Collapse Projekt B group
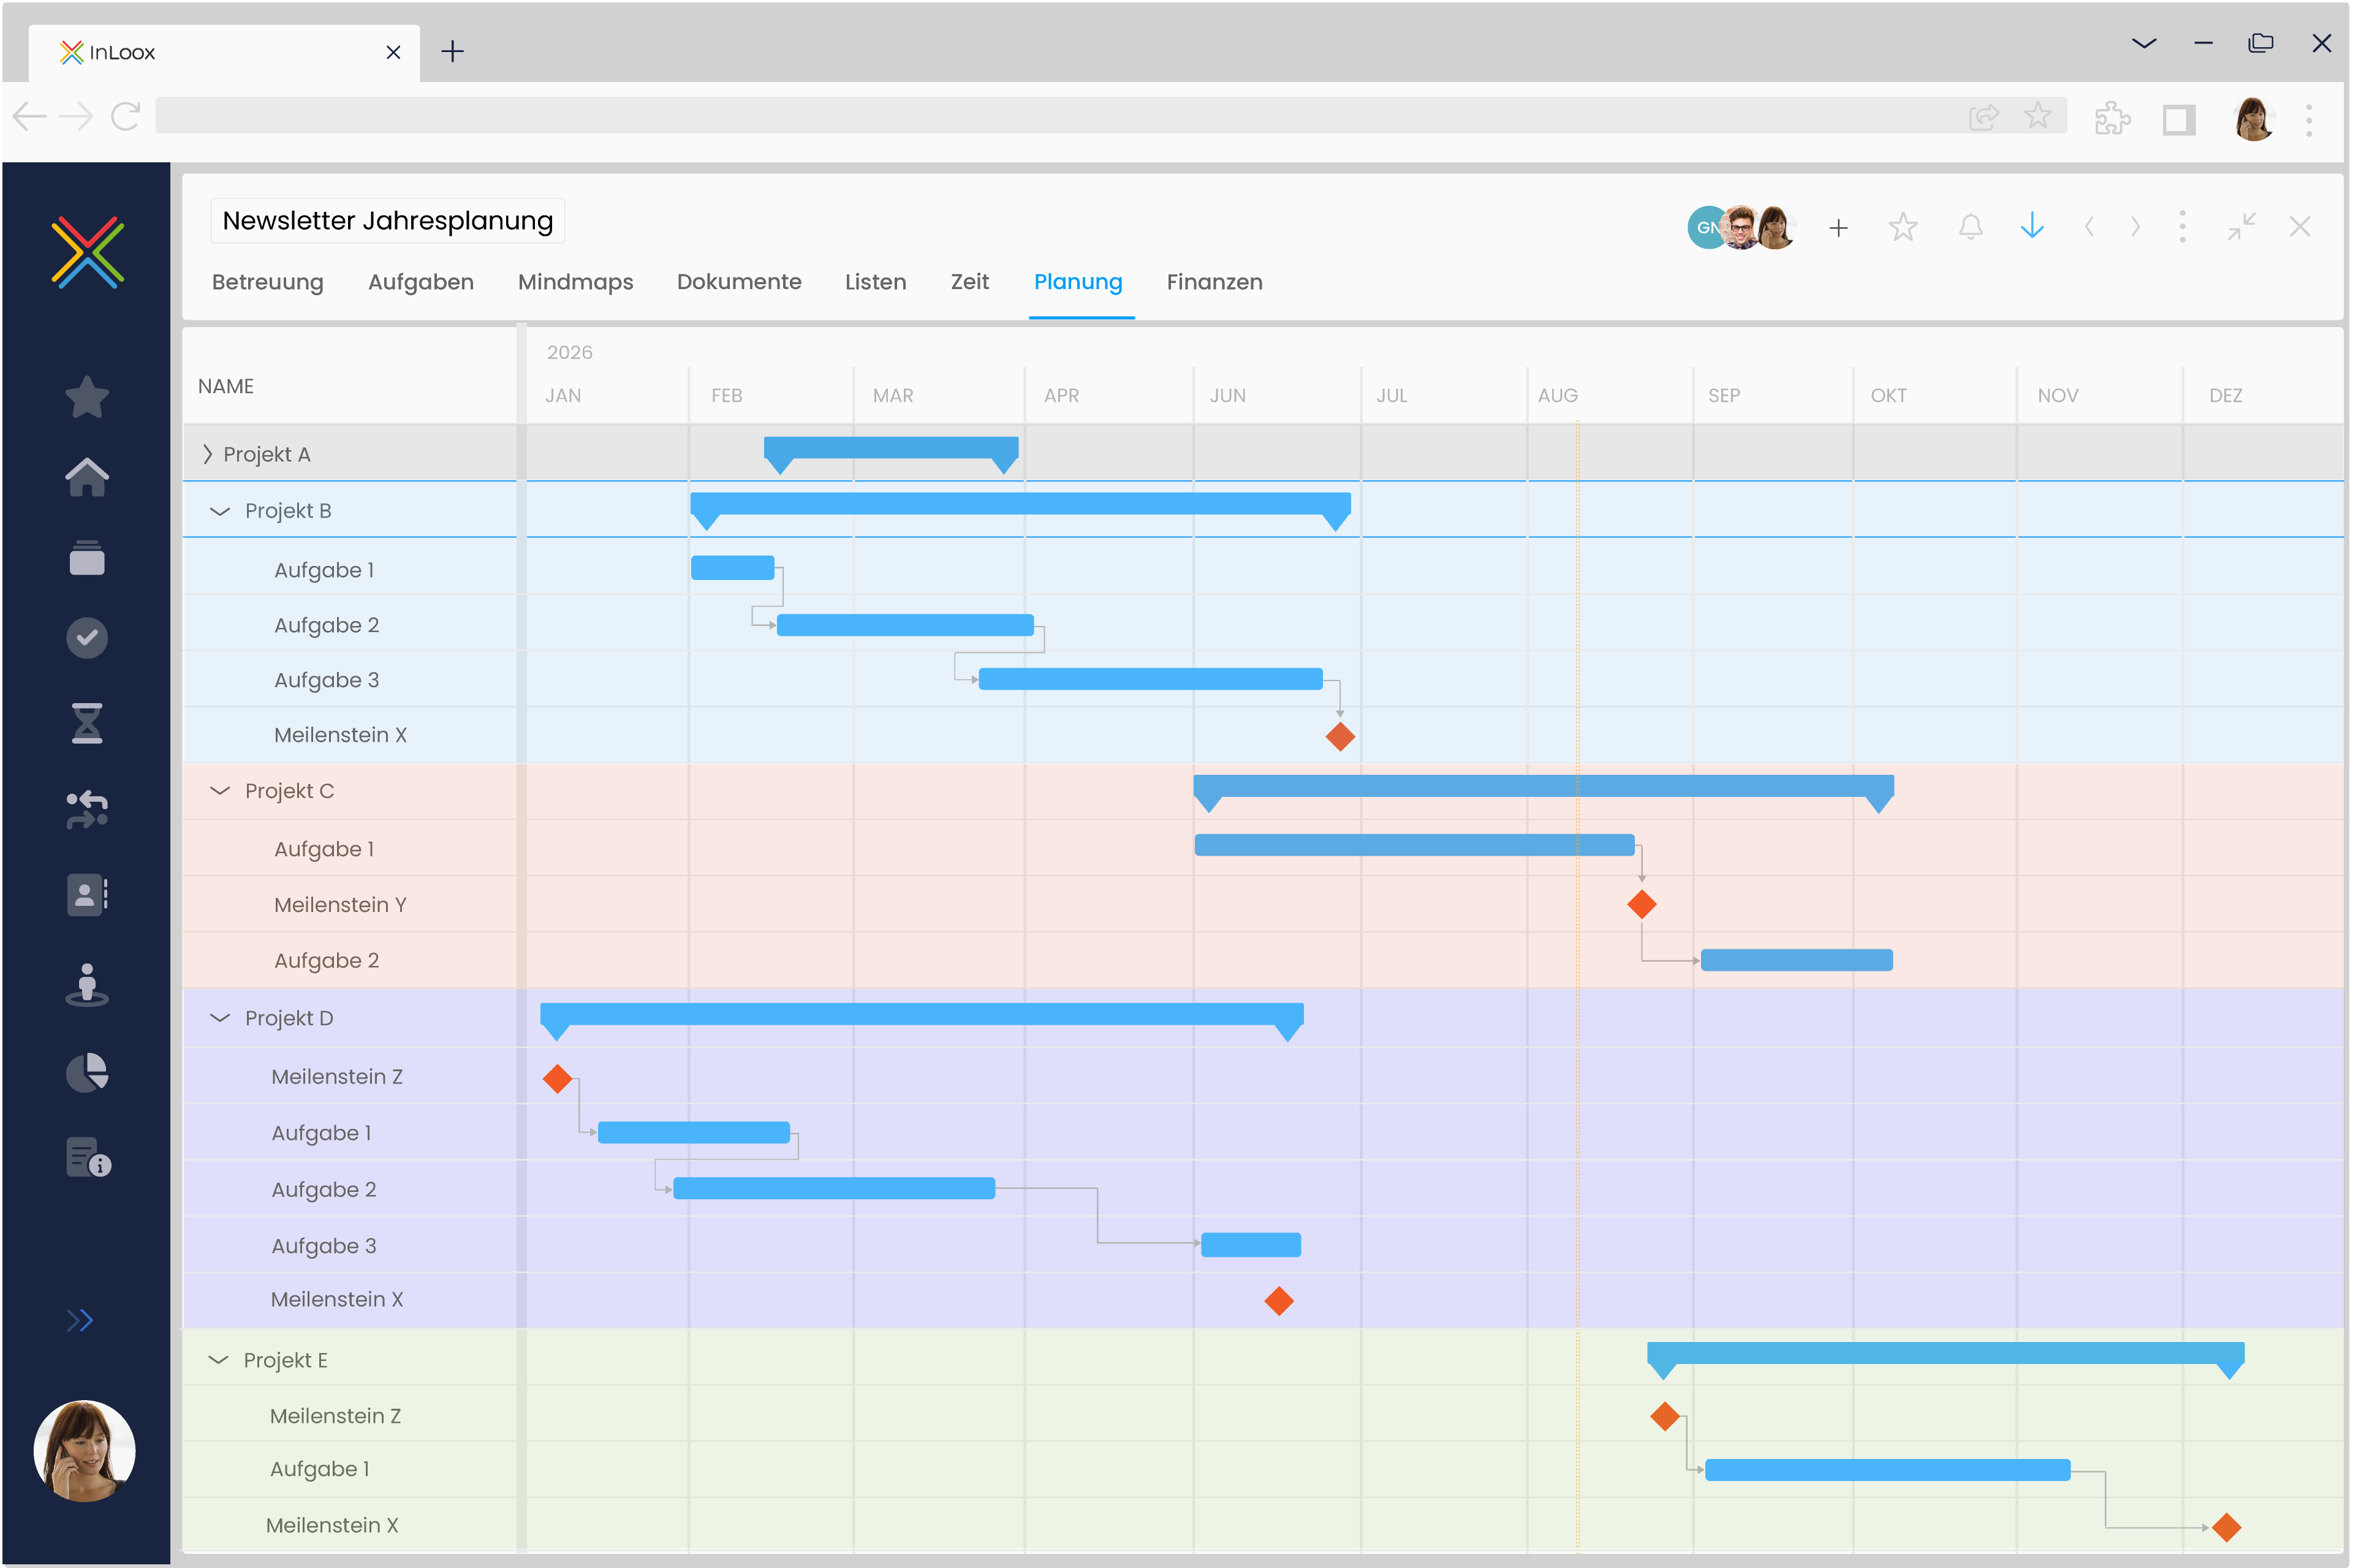This screenshot has height=1568, width=2353. click(x=220, y=511)
